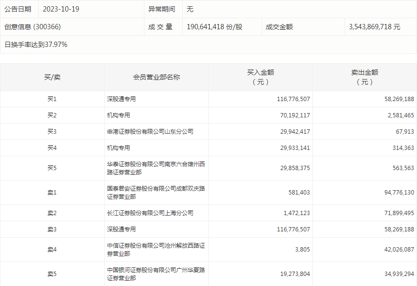The height and width of the screenshot is (286, 417).
Task: Click buy amount 70,192,117
Action: click(295, 115)
